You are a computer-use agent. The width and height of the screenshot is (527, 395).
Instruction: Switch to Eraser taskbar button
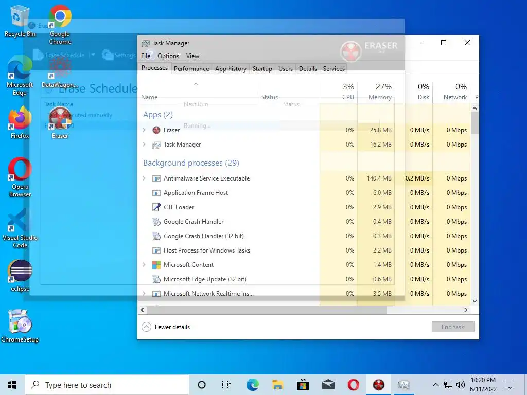click(378, 385)
